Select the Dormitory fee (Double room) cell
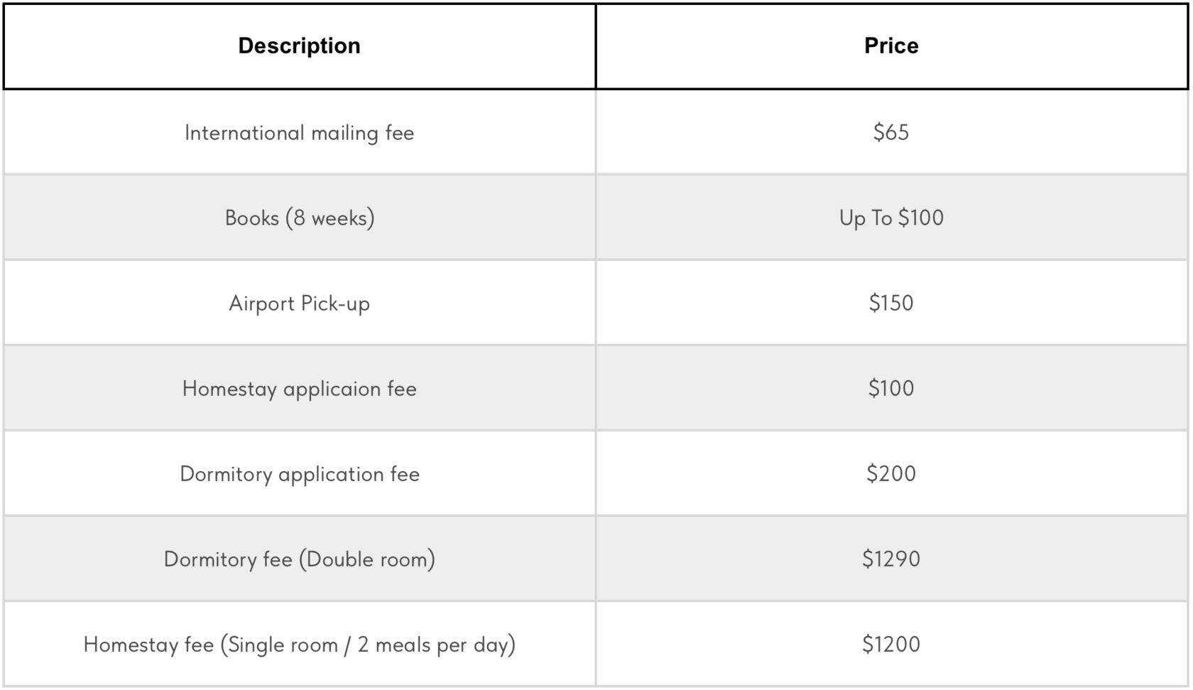Screen dimensions: 1193x690 pos(299,559)
